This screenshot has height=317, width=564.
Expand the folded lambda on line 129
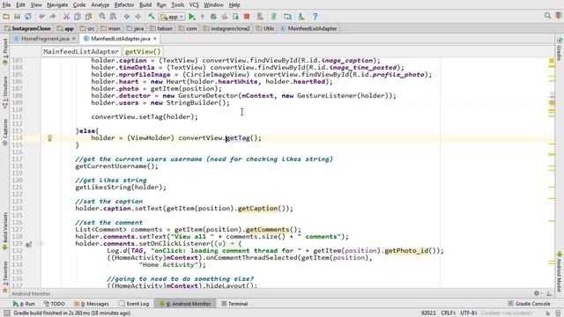41,244
